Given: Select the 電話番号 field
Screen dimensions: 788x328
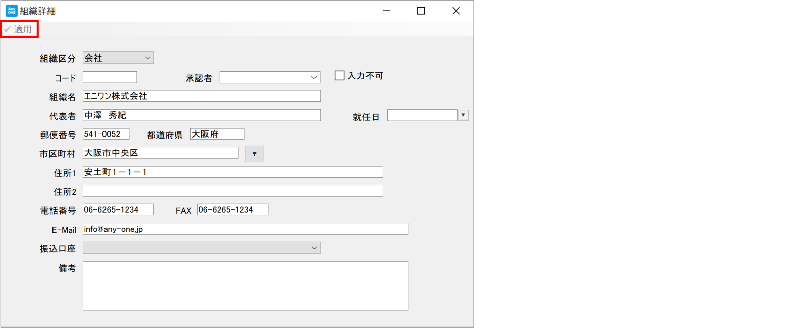Looking at the screenshot, I should (118, 210).
